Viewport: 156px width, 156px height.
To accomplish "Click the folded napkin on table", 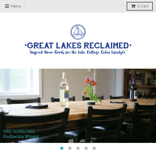I will 37,106.
